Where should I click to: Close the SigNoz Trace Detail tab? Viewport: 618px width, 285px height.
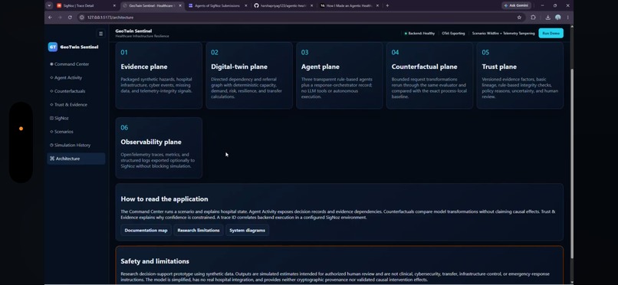(x=114, y=5)
